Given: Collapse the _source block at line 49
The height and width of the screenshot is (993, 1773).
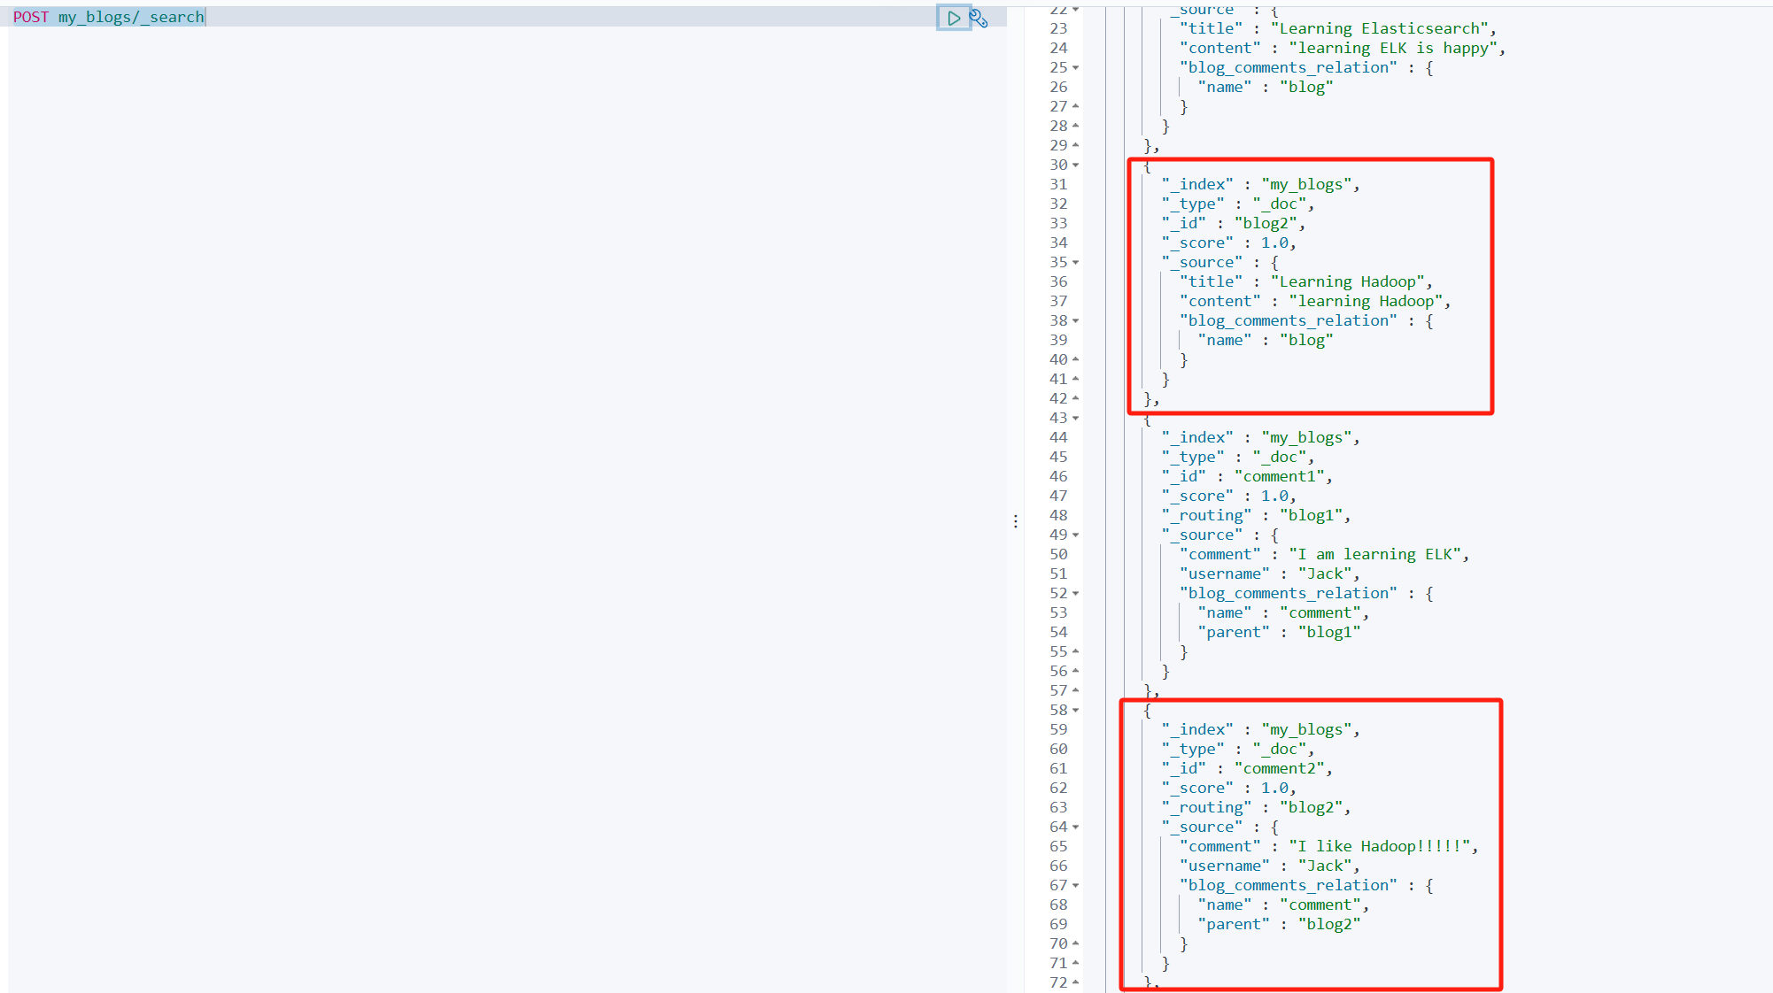Looking at the screenshot, I should click(1076, 535).
